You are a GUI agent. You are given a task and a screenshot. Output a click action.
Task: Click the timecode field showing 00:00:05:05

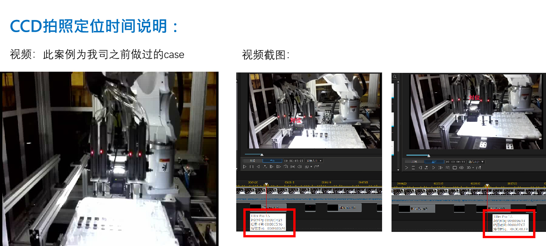(x=294, y=161)
